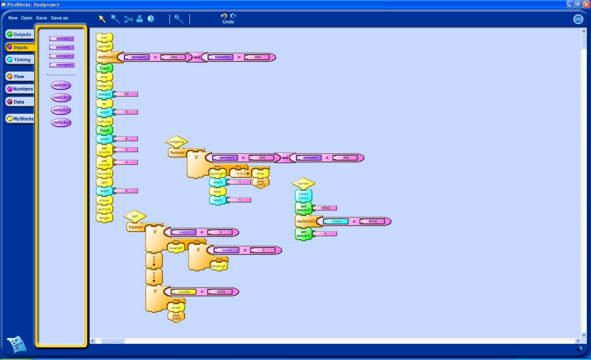Screen dimensions: 591x360
Task: Select the Numbers block category
Action: tap(20, 89)
